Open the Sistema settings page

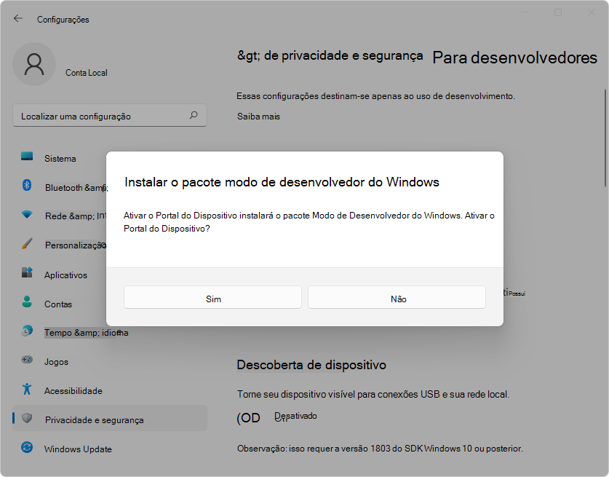[60, 159]
